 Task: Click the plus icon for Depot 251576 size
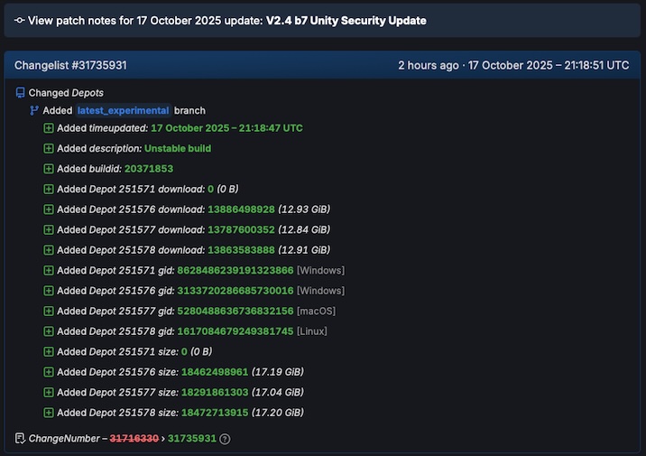click(49, 372)
